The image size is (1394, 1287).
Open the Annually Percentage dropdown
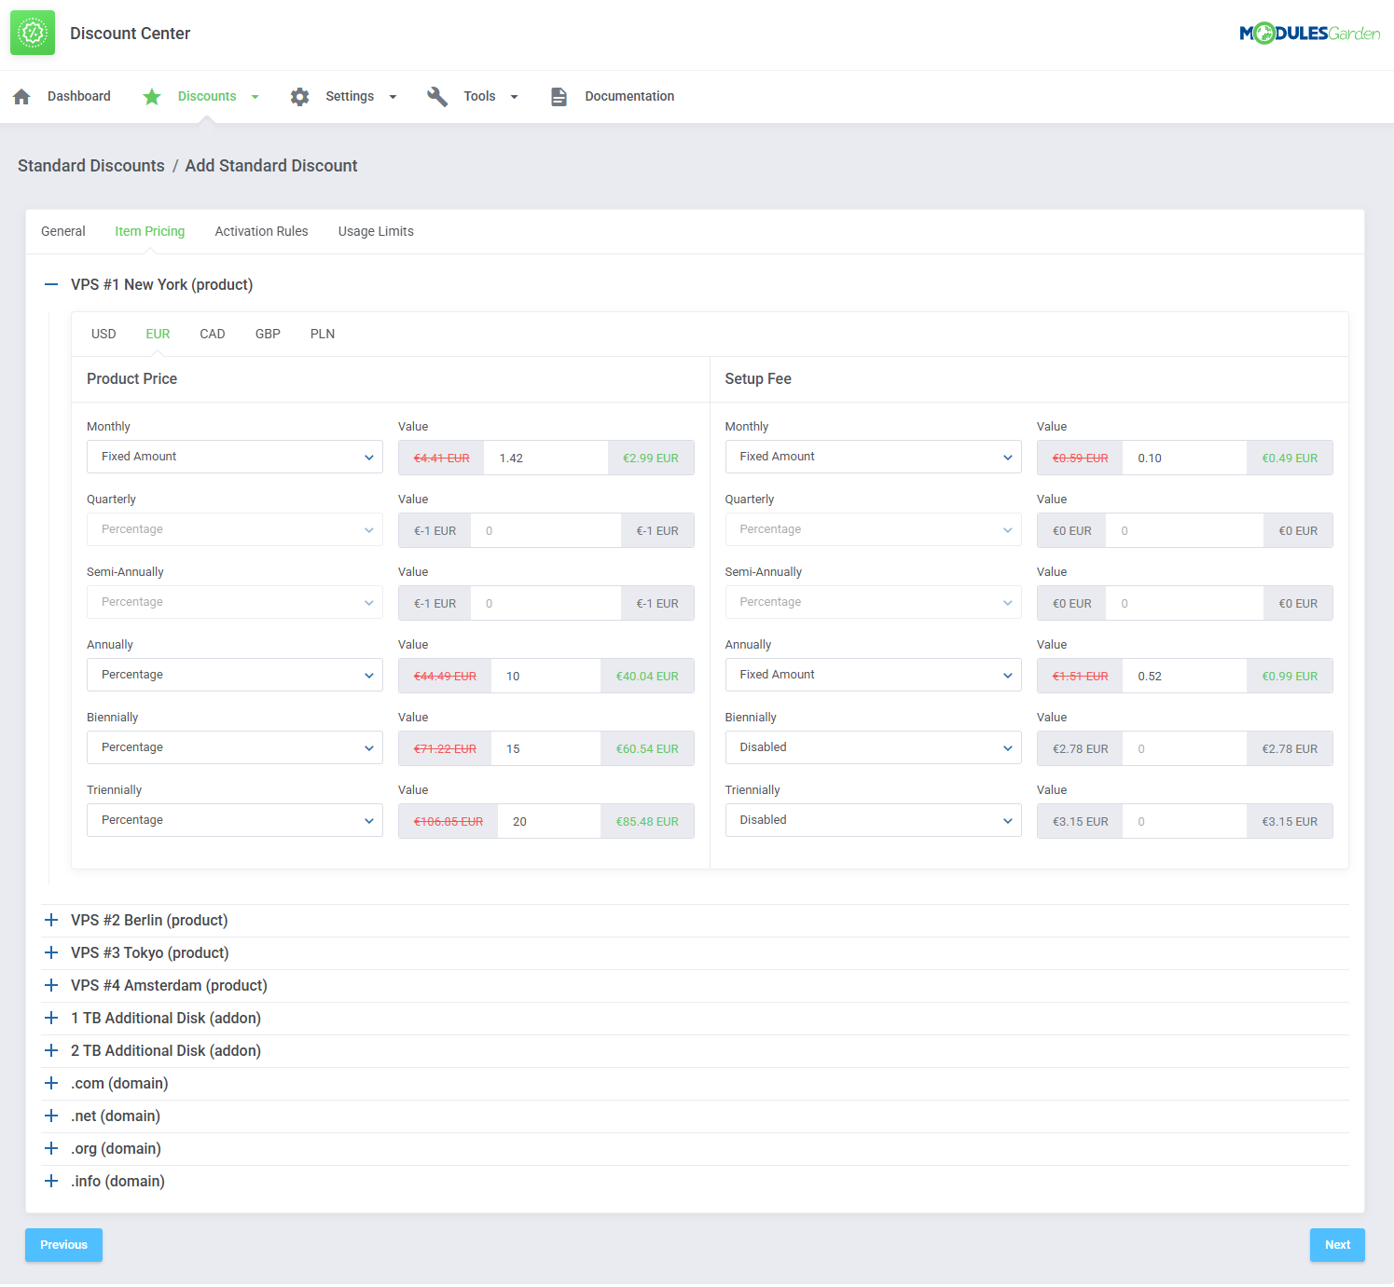click(x=234, y=675)
